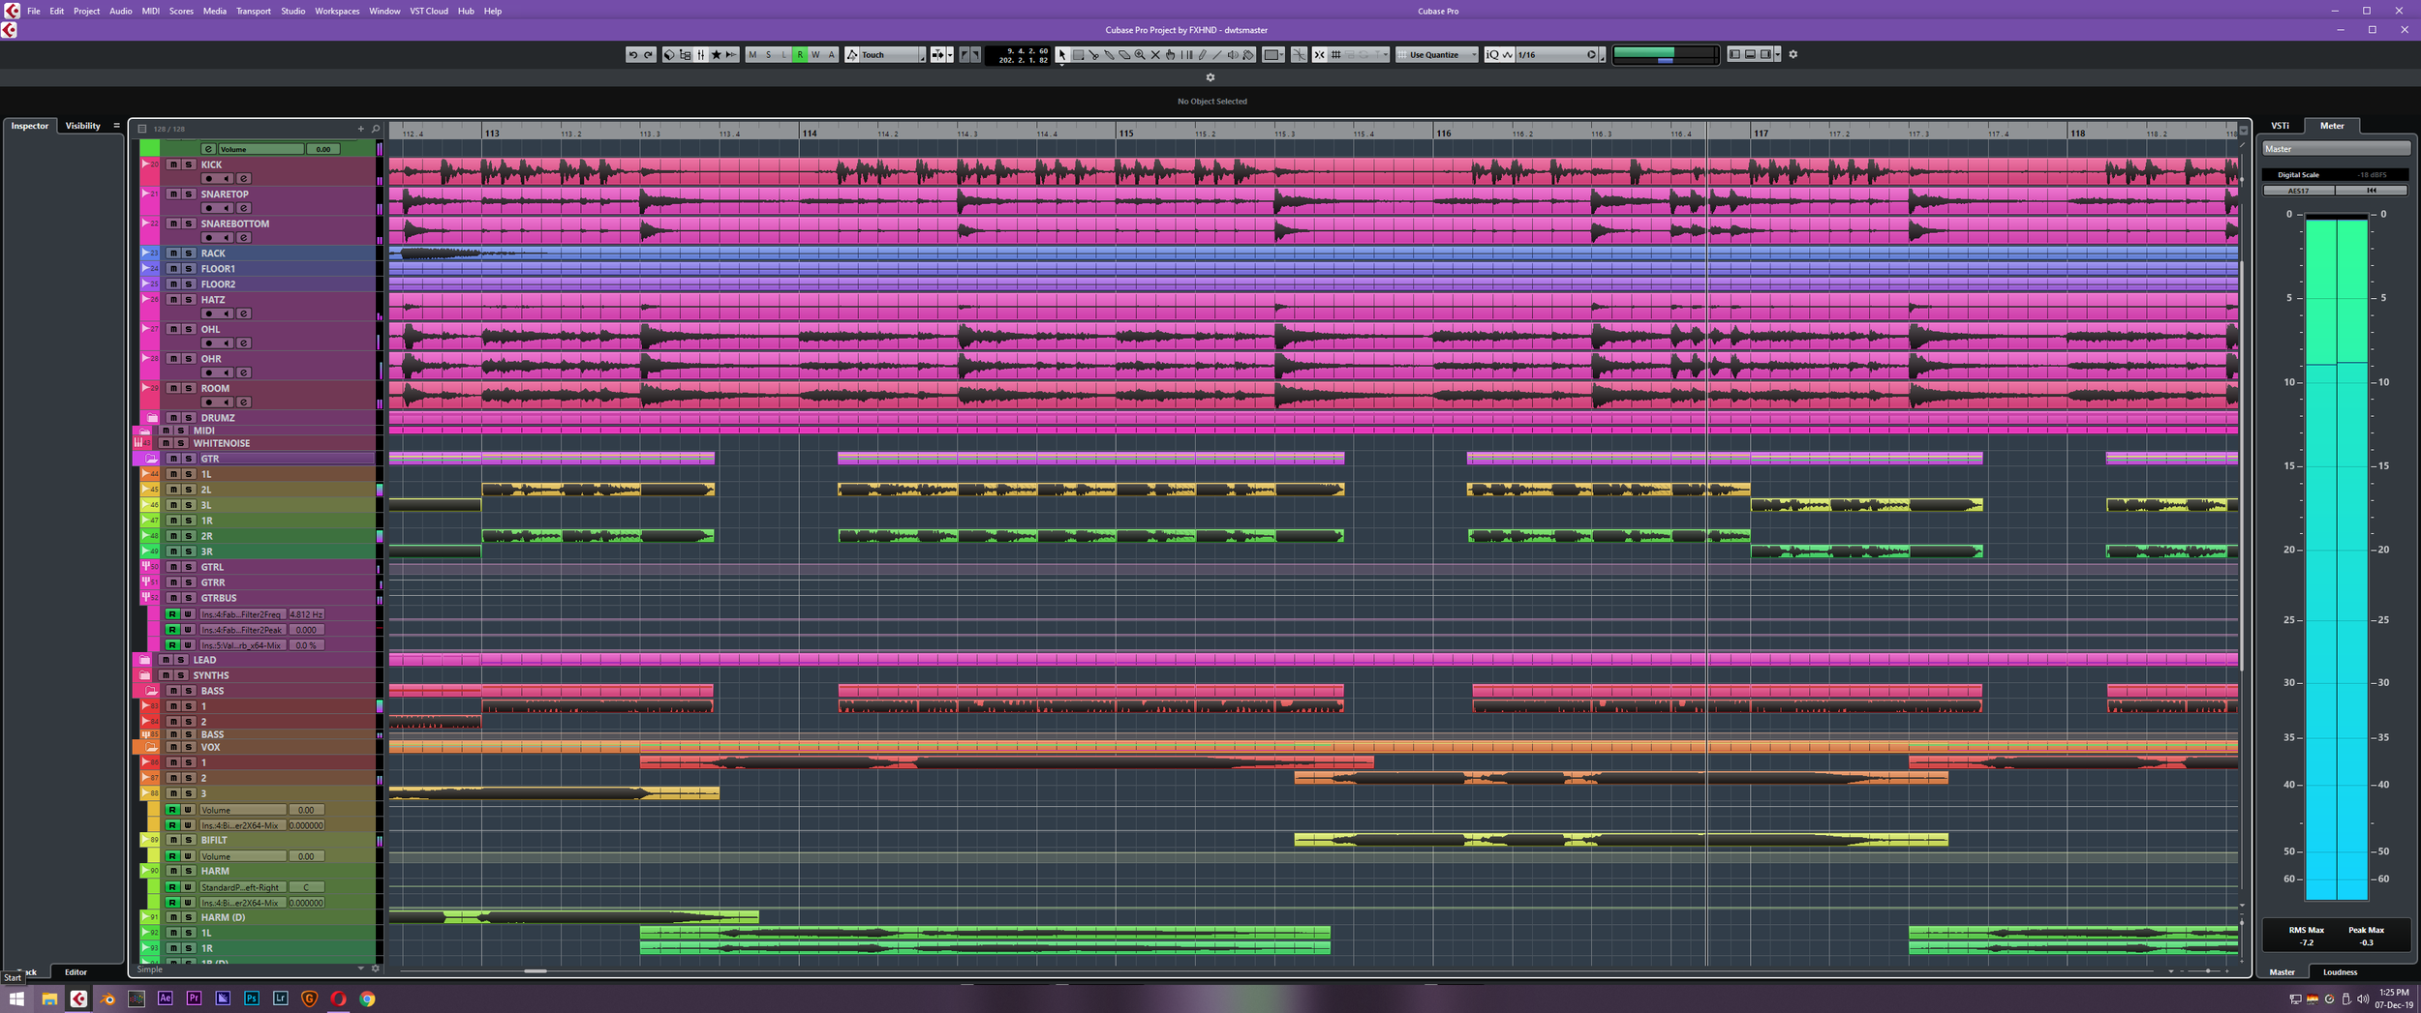
Task: Select the Color paint bucket tool
Action: (x=1248, y=54)
